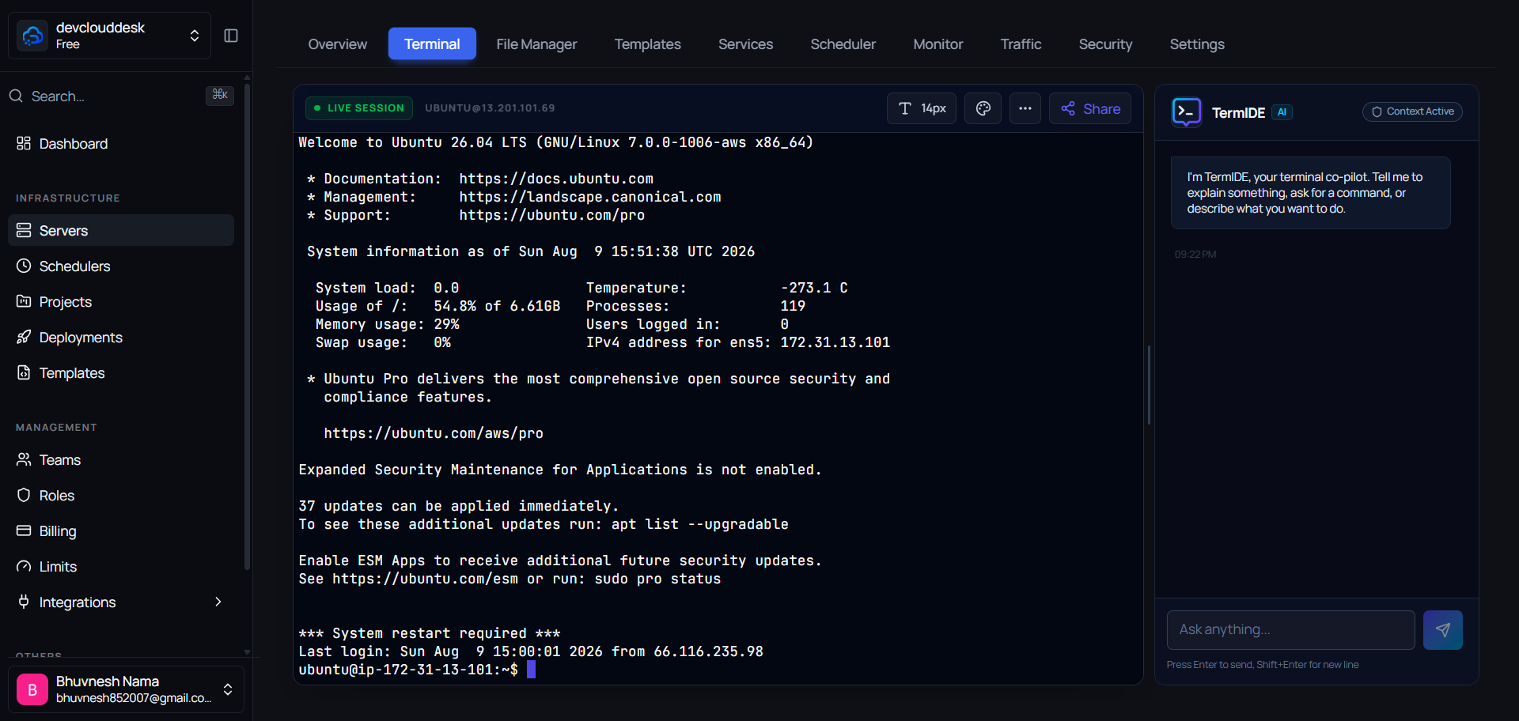Click the Projects folder icon
Screen dimensions: 1519x721
tap(24, 301)
